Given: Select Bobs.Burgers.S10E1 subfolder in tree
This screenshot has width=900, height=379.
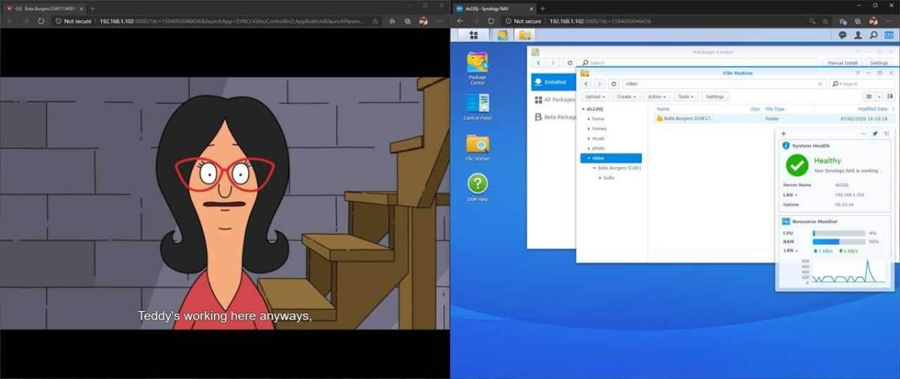Looking at the screenshot, I should 619,168.
